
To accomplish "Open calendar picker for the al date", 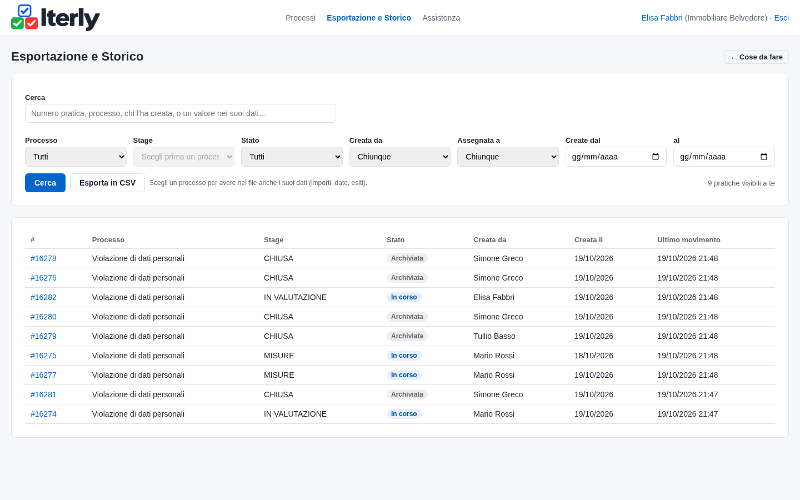I will (x=764, y=157).
